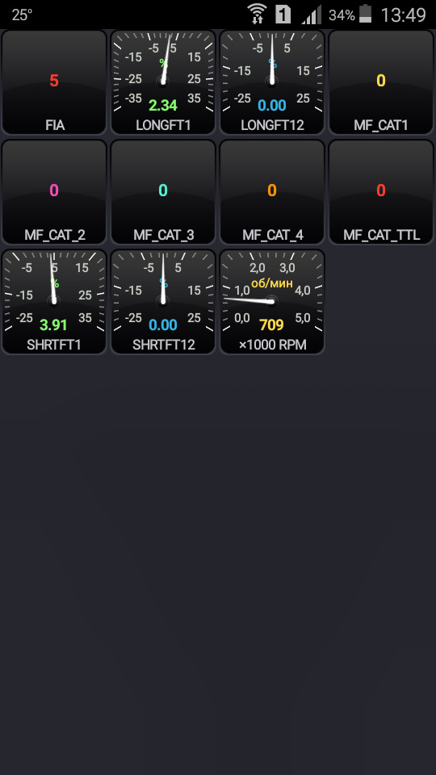
Task: Tap the cellular signal strength icon
Action: pos(312,15)
